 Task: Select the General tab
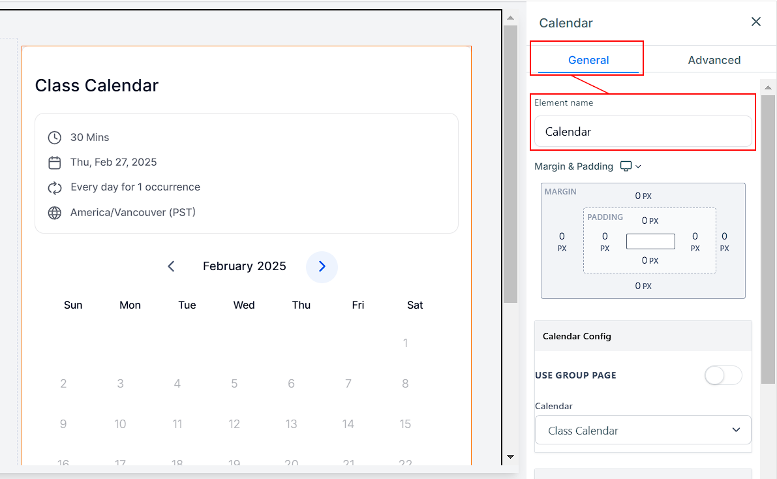pos(588,60)
